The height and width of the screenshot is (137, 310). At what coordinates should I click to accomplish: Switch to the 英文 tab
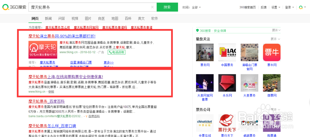tap(141, 19)
